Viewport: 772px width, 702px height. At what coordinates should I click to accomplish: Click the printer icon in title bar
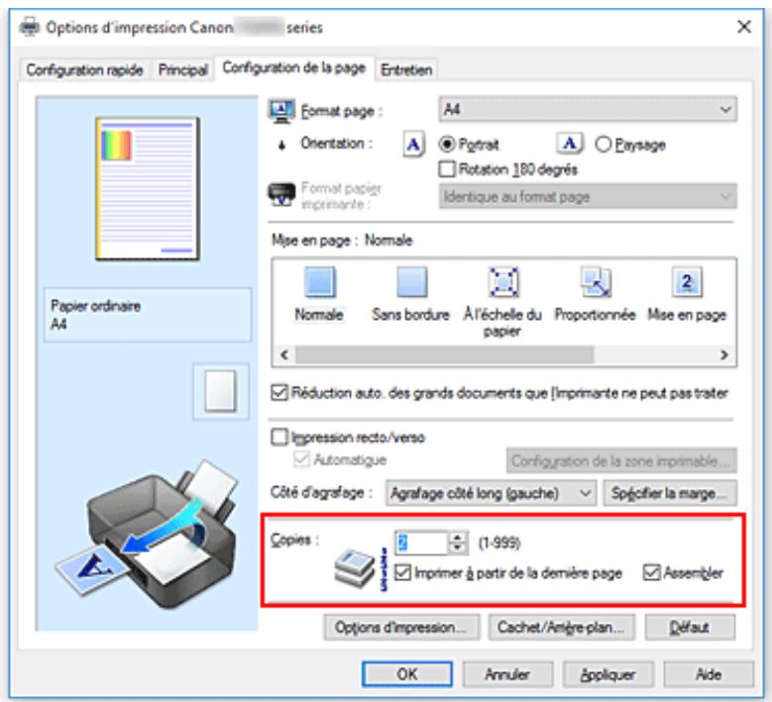point(30,27)
